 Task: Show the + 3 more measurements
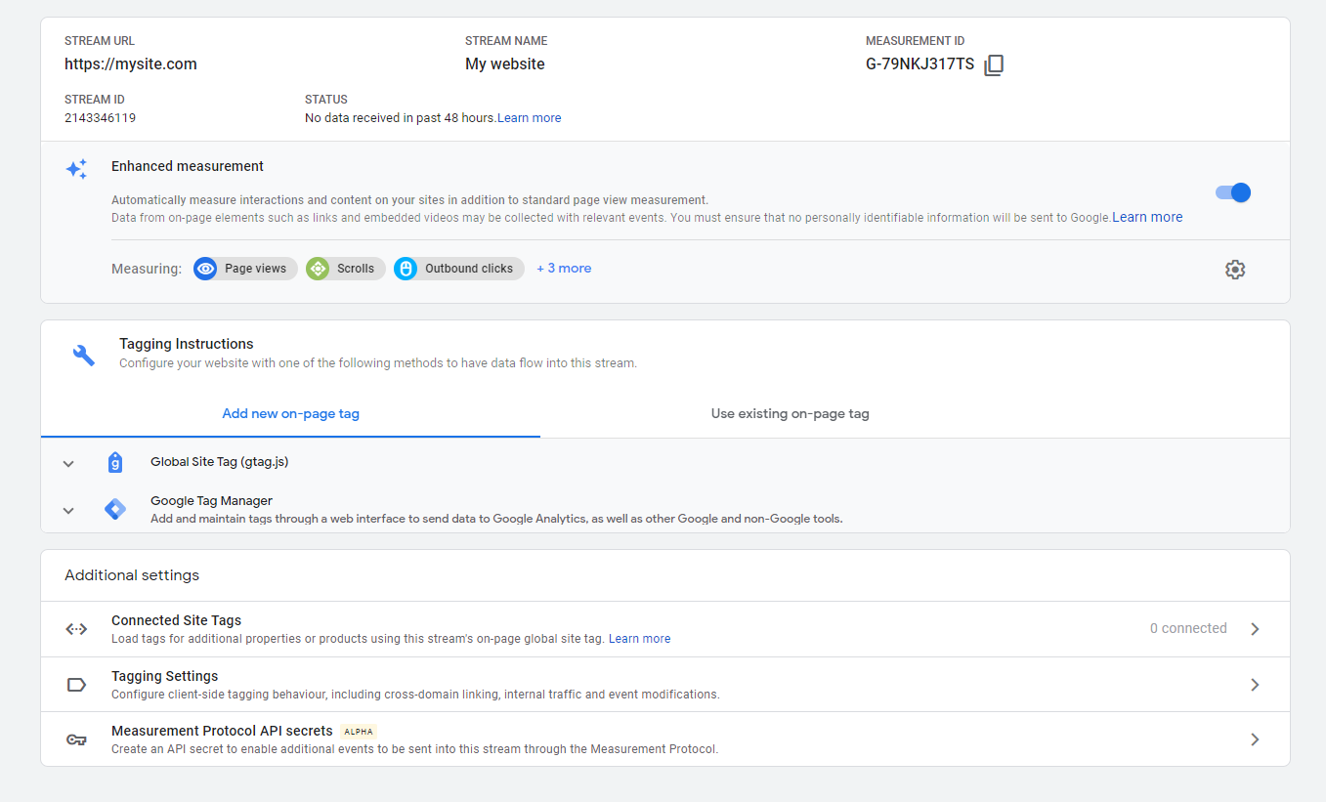pos(564,269)
